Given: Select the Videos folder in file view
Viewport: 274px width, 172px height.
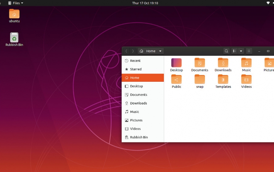Looking at the screenshot, I should click(246, 81).
